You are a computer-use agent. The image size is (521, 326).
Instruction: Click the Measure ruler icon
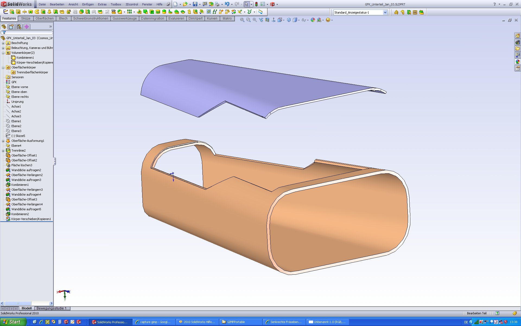pos(260,12)
